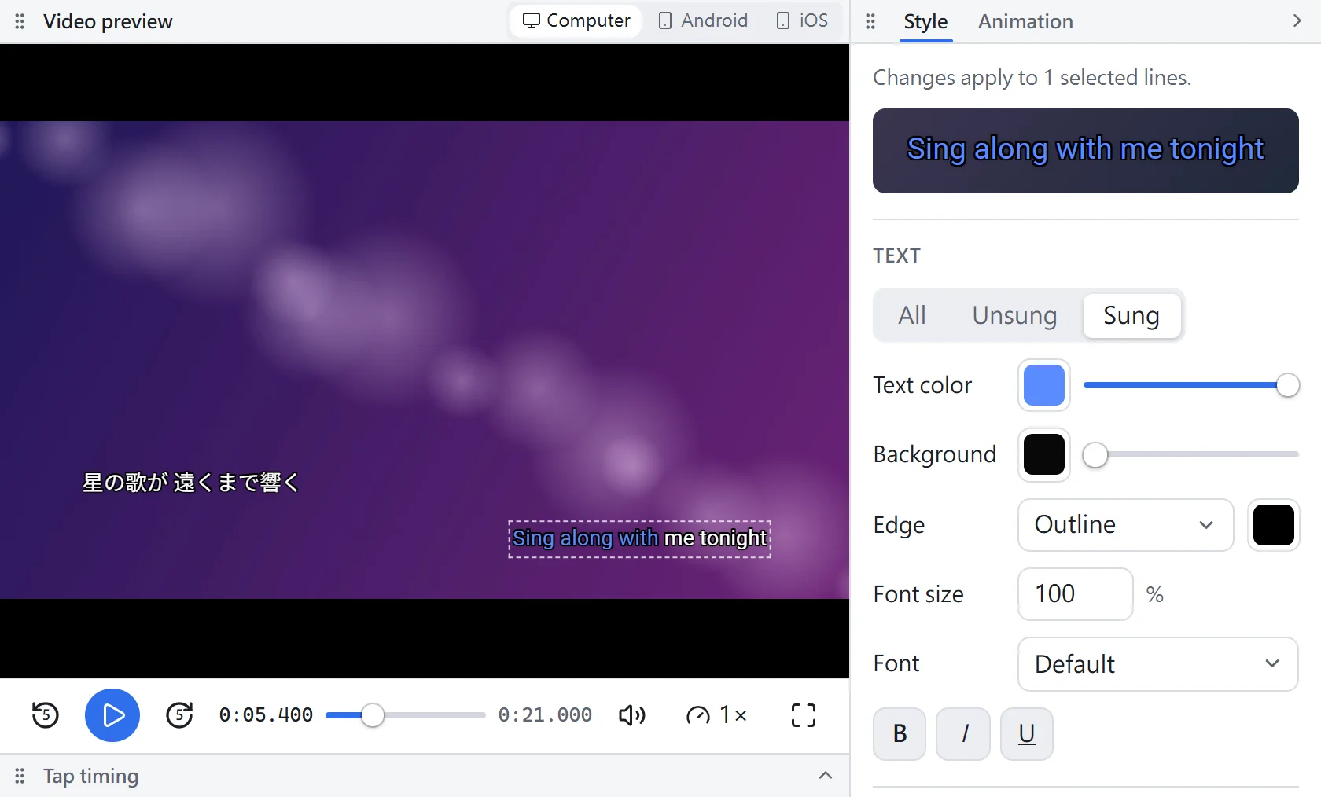Click the Text color opacity slider

coord(1191,385)
